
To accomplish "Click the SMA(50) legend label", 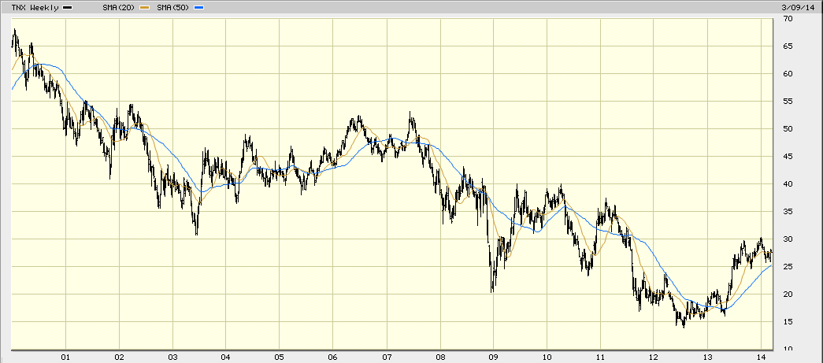I will [172, 8].
